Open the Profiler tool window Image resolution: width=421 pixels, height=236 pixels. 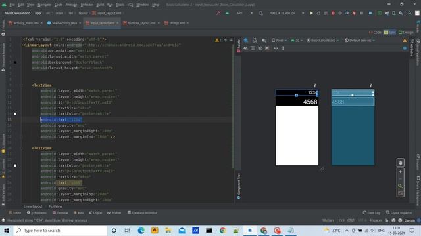tap(114, 213)
